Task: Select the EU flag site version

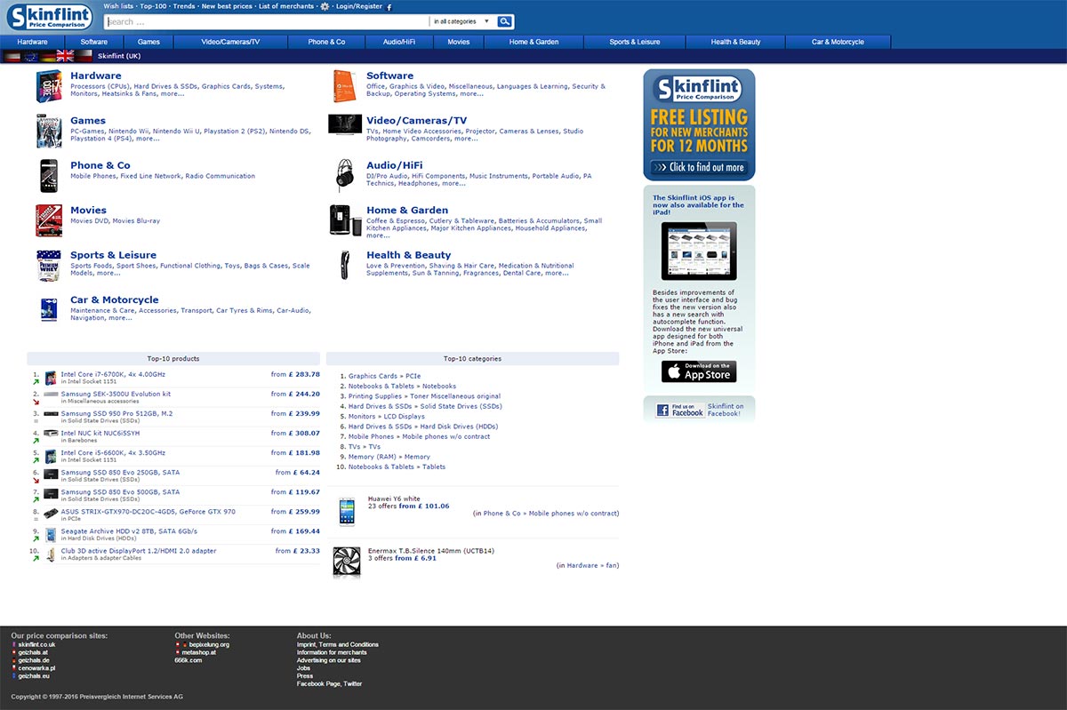Action: pyautogui.click(x=30, y=55)
